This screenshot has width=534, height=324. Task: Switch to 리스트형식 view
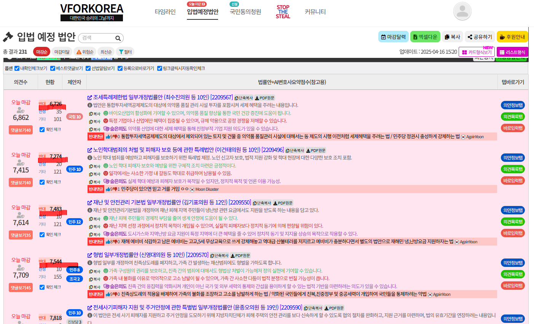(512, 52)
